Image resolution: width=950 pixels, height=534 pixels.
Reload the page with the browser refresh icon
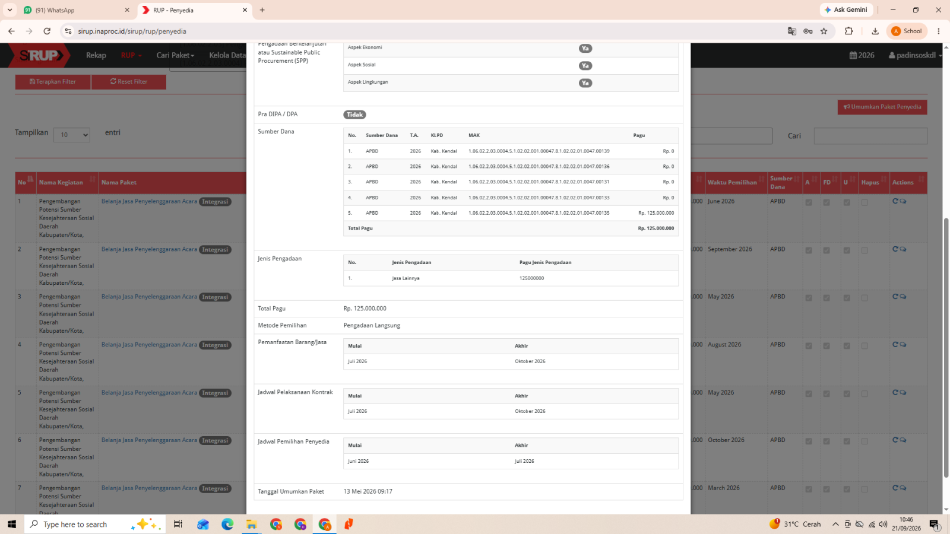[x=47, y=31]
